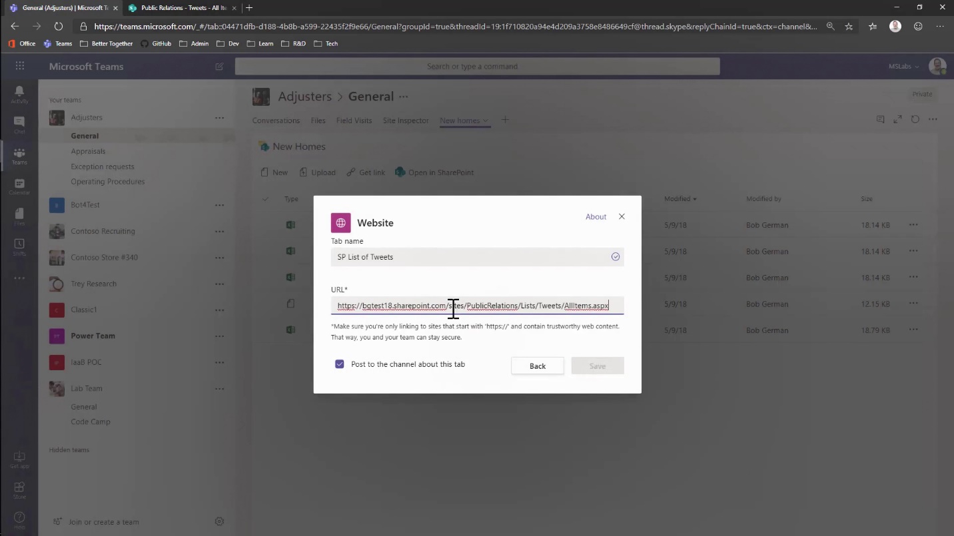Add a new tab with plus icon
954x536 pixels.
505,120
